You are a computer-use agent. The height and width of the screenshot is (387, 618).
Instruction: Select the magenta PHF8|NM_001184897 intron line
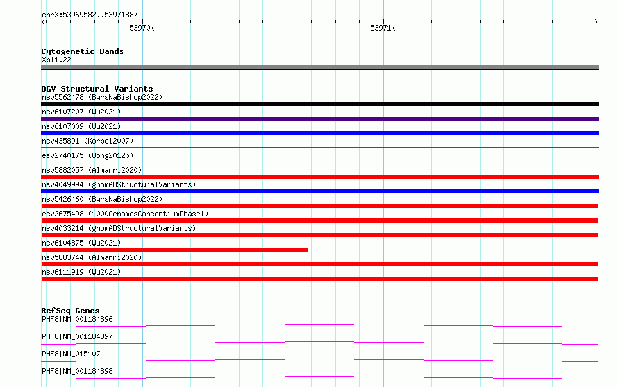tap(319, 343)
